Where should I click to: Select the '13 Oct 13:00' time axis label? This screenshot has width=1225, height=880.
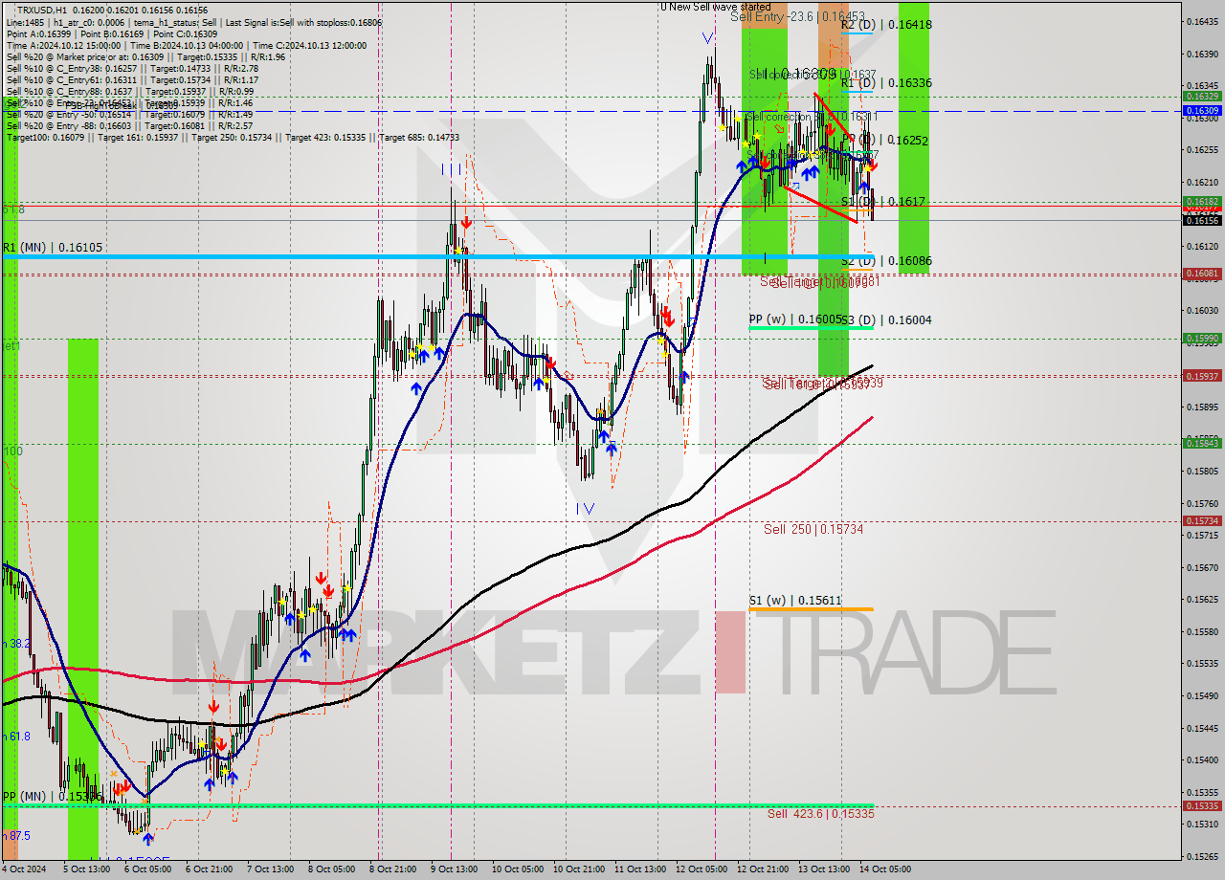tap(824, 869)
